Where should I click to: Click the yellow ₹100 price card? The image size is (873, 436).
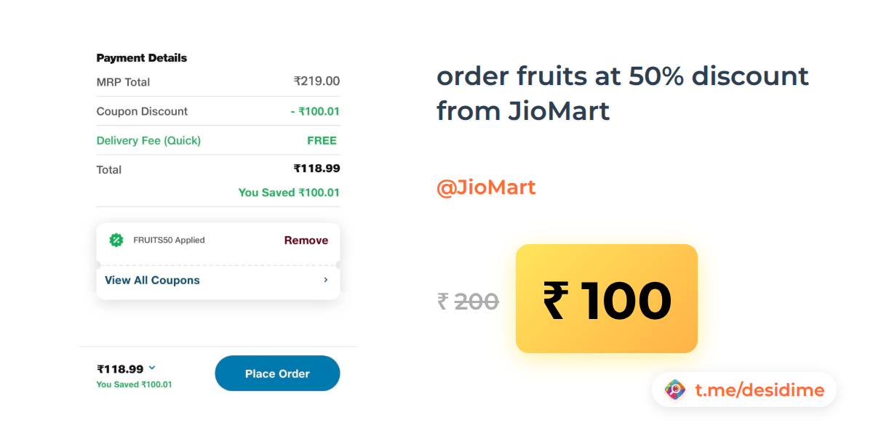pyautogui.click(x=606, y=299)
